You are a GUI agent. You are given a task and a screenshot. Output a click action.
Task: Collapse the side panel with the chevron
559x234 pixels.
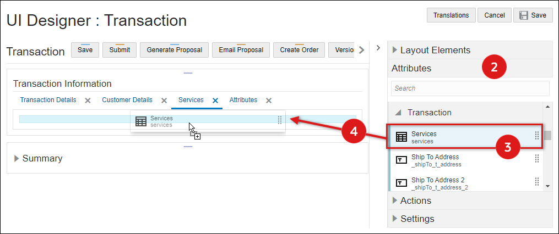point(378,48)
